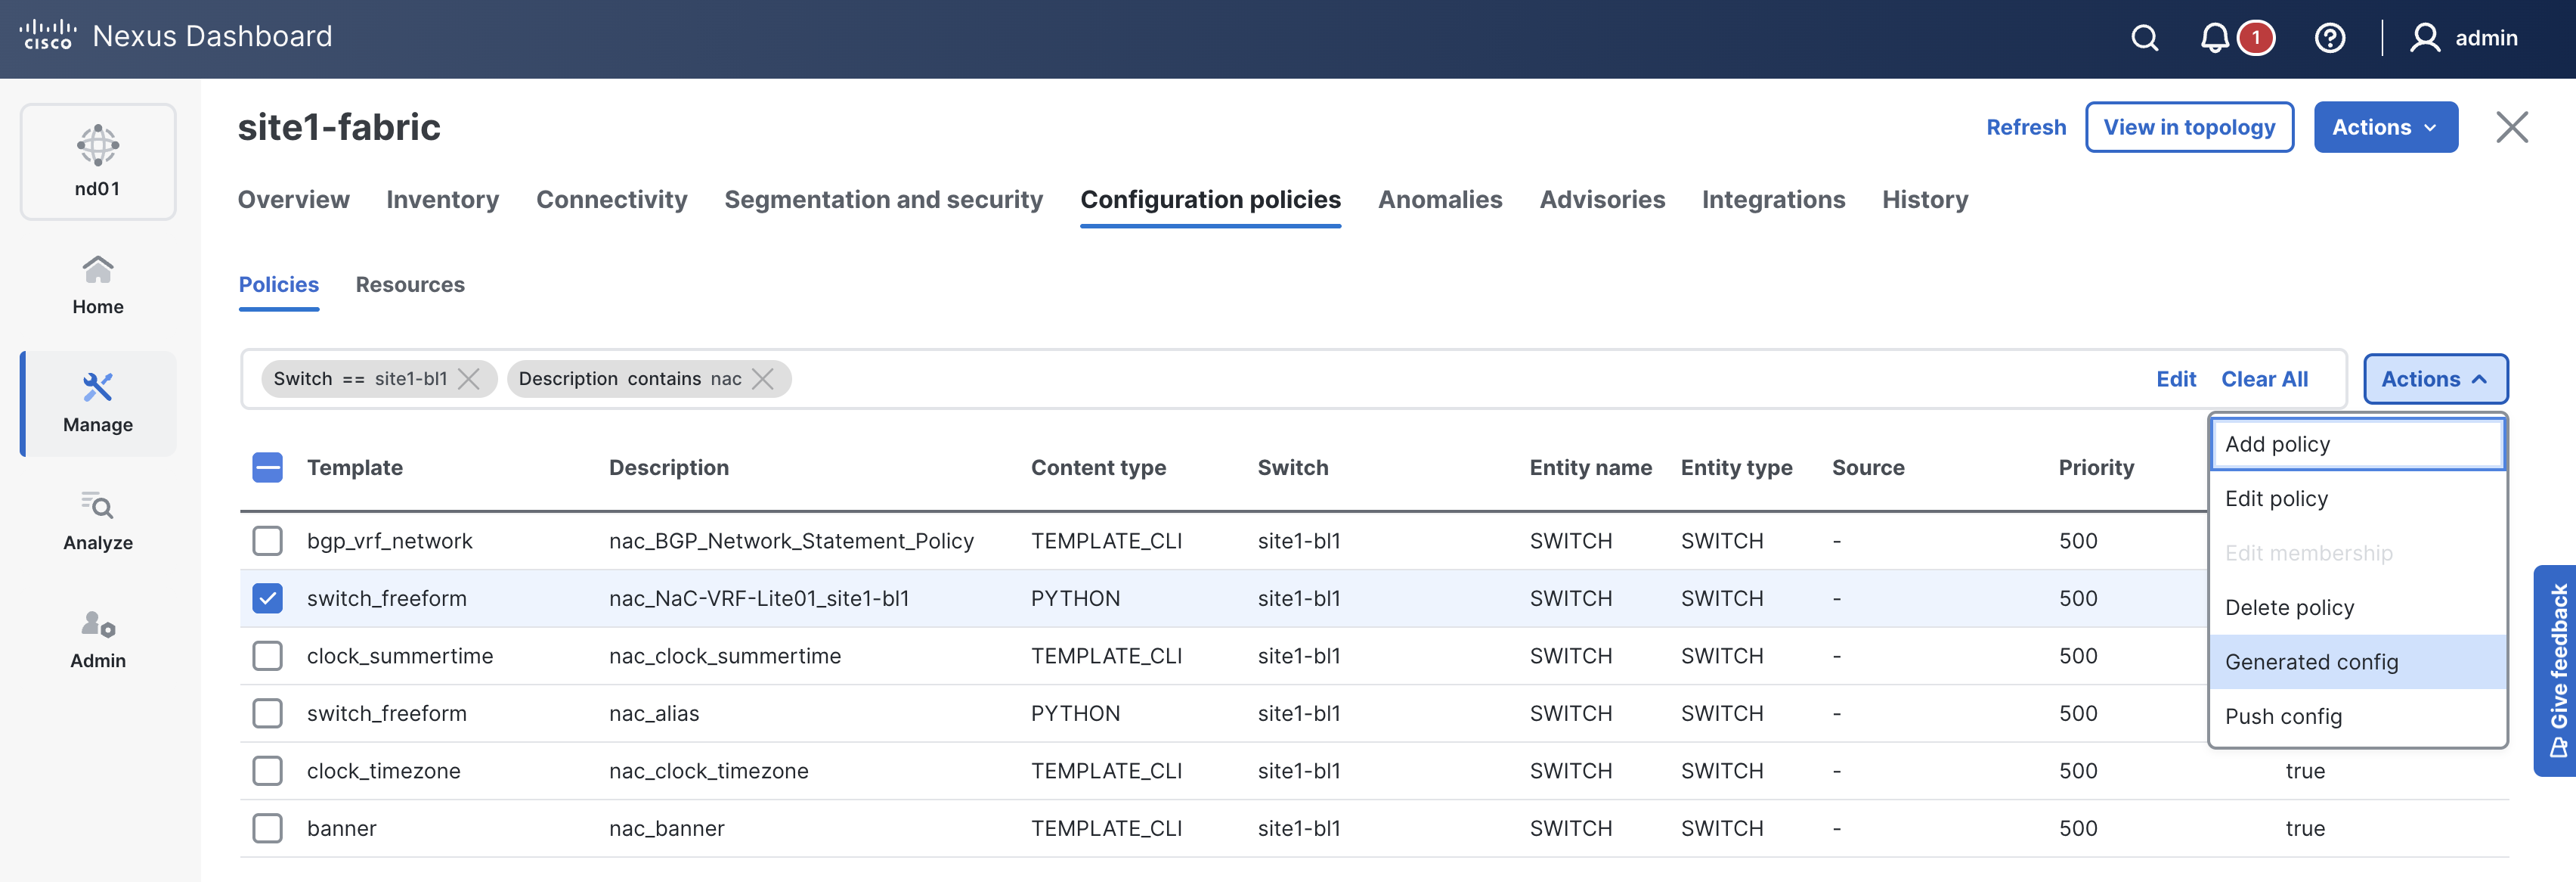This screenshot has width=2576, height=882.
Task: Click the admin user profile icon
Action: pos(2424,38)
